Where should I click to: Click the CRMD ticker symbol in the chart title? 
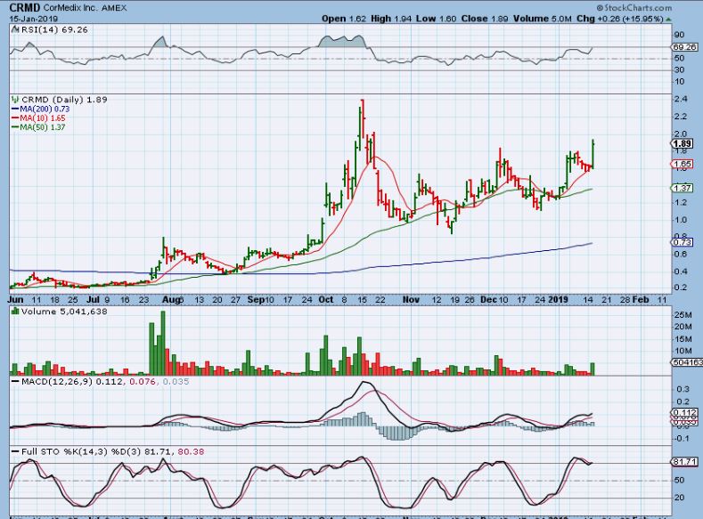coord(25,8)
